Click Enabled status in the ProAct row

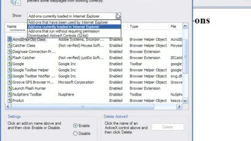coord(116,101)
